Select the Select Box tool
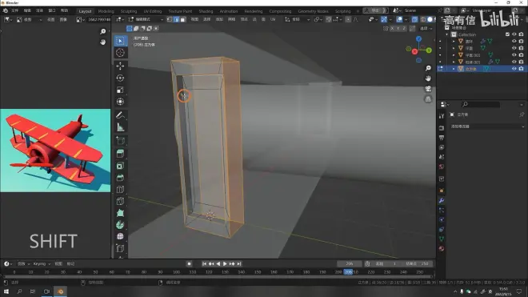Image resolution: width=528 pixels, height=297 pixels. pos(120,41)
